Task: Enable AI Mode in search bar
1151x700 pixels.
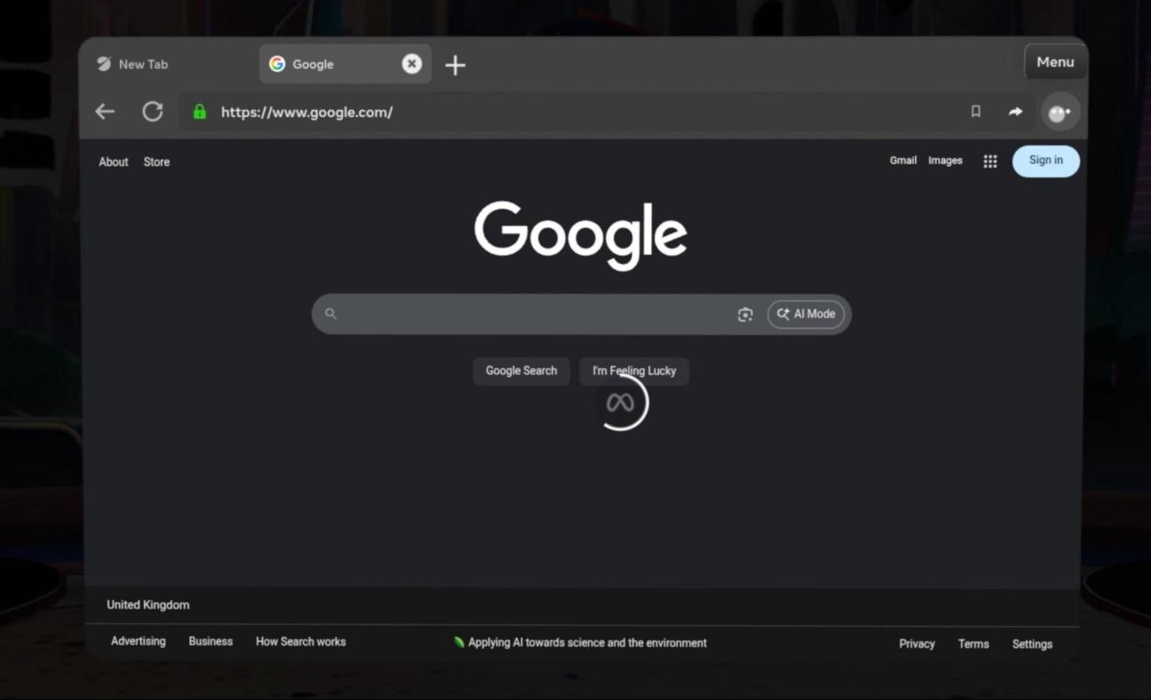Action: (x=806, y=314)
